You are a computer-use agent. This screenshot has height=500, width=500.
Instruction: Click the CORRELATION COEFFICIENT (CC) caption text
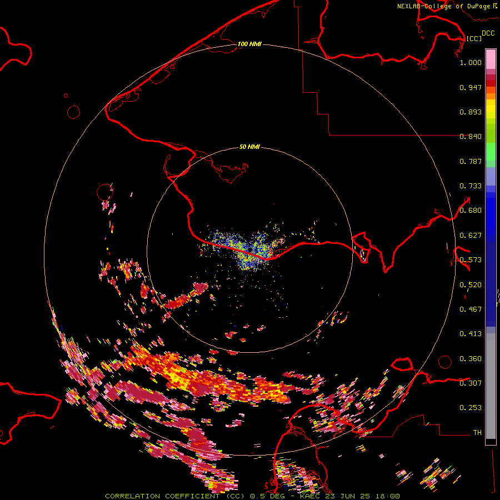[x=174, y=496]
